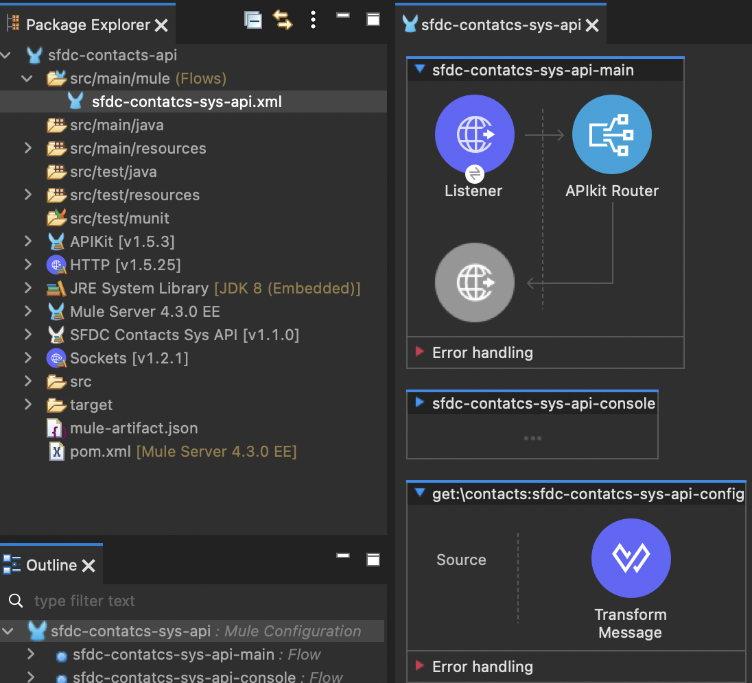Click the HTTP [v1.5.25] connector icon
The image size is (752, 683).
tap(56, 265)
